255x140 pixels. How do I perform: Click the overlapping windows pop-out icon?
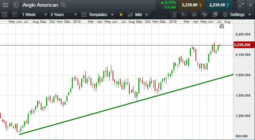pyautogui.click(x=215, y=15)
